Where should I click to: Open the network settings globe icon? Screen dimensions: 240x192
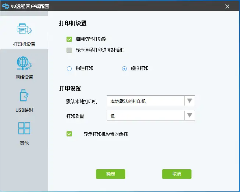[24, 63]
